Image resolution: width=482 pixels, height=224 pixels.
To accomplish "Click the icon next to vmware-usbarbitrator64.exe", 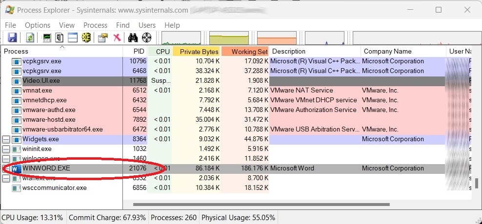I will point(16,130).
